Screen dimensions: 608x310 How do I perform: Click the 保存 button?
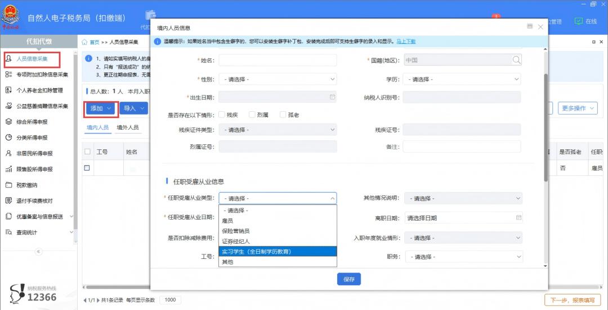(x=348, y=279)
